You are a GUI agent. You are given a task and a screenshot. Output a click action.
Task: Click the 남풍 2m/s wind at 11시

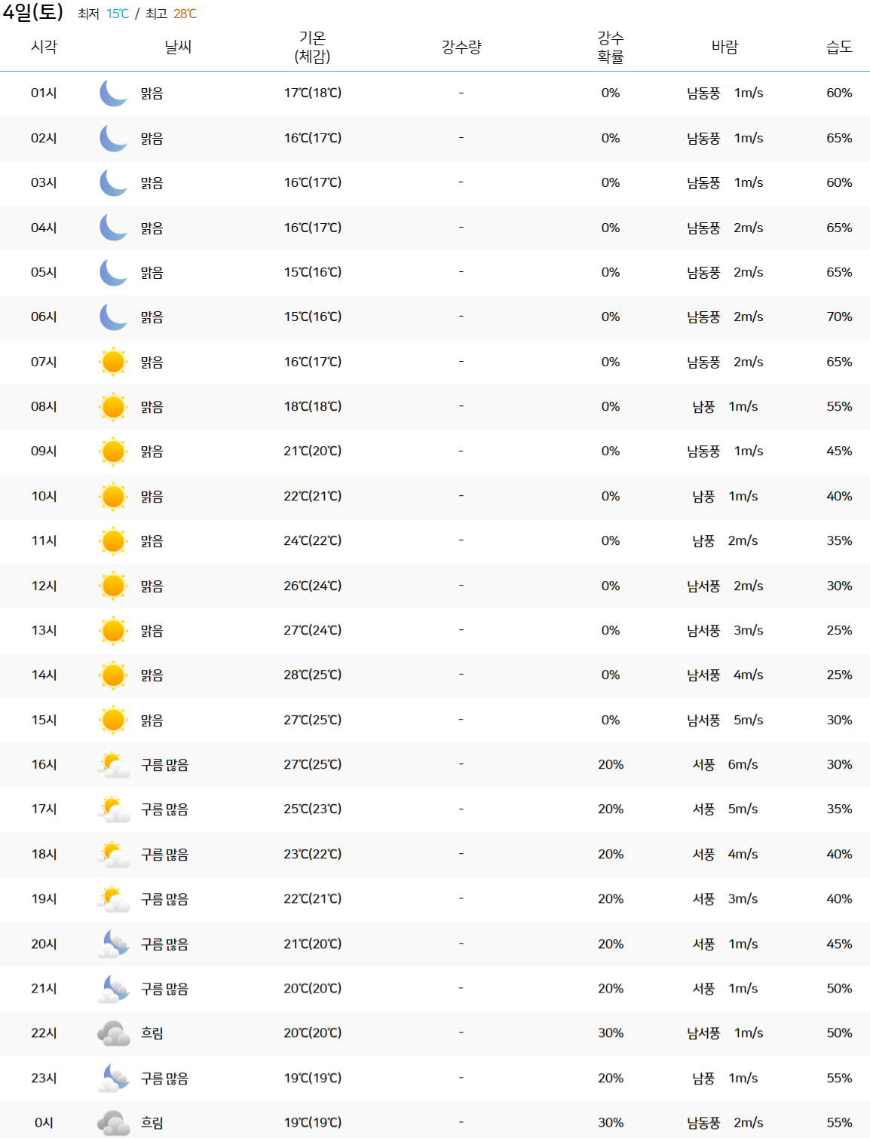pos(725,540)
